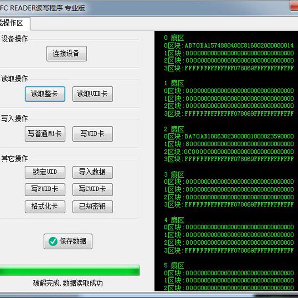
Task: Click the 写CUID卡 button
Action: click(92, 190)
